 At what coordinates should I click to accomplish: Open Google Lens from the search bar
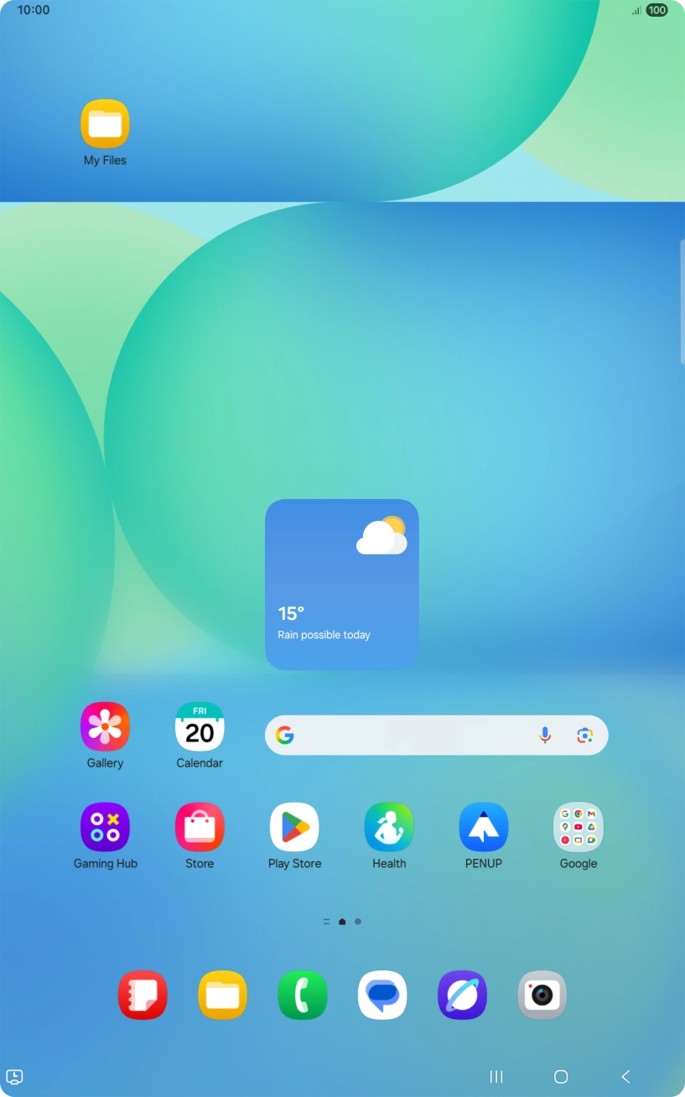[x=584, y=735]
